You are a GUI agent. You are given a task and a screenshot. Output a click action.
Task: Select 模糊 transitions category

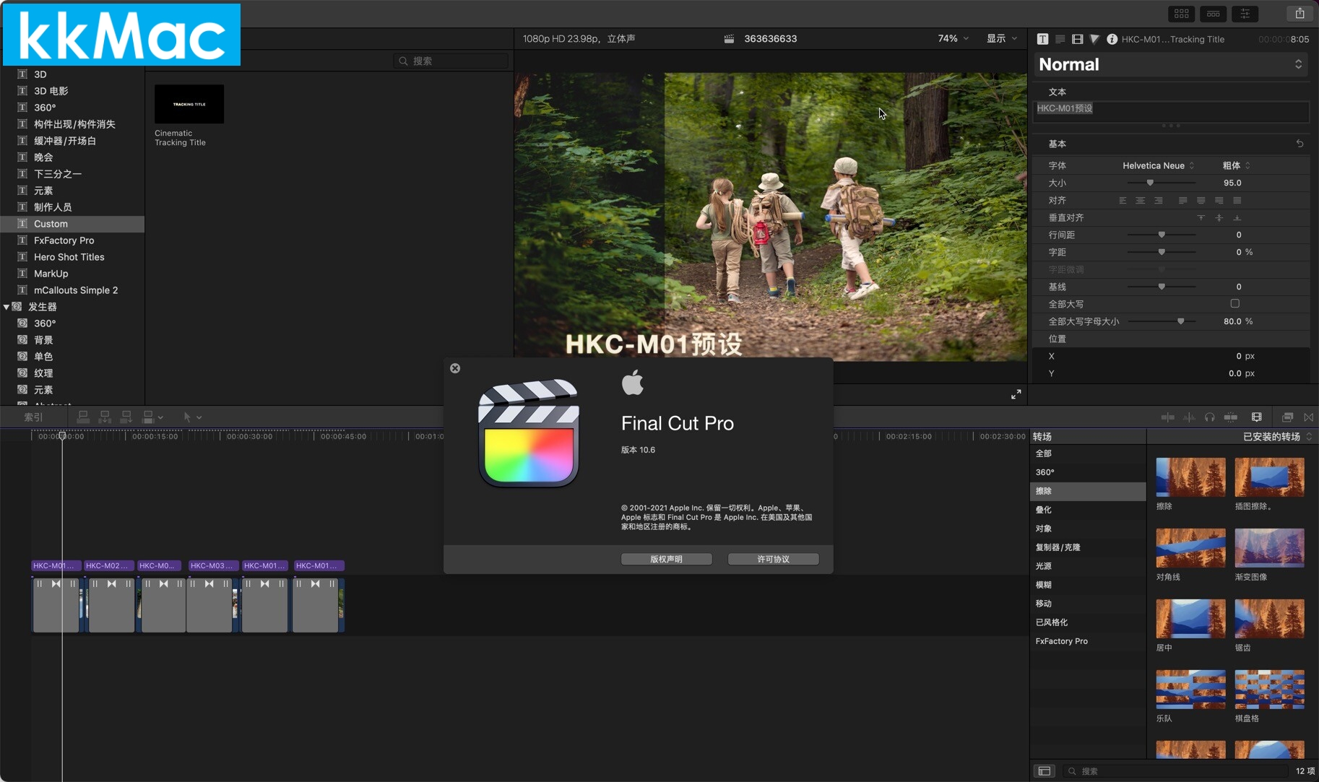tap(1088, 585)
